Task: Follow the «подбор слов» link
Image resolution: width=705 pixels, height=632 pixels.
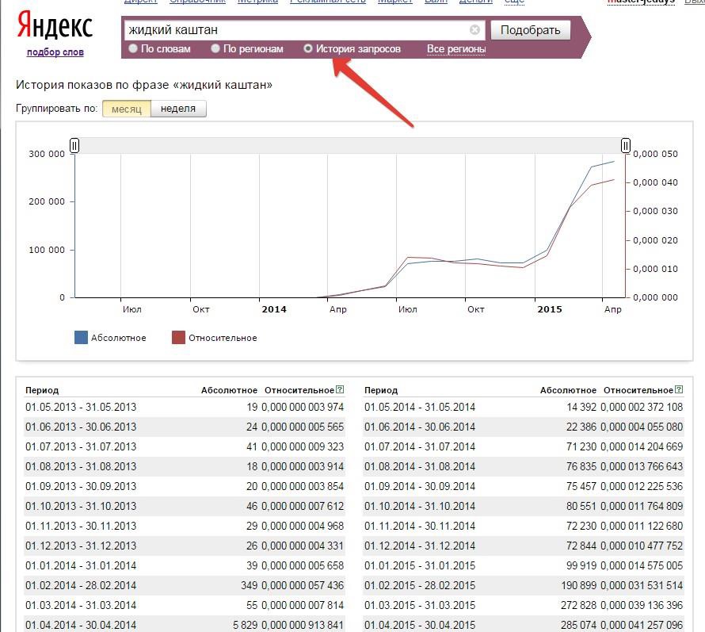Action: coord(55,52)
